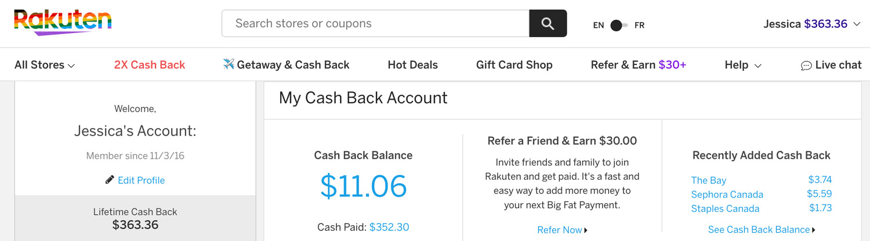Click the Search stores or coupons field
Viewport: 870px width, 241px height.
(375, 23)
